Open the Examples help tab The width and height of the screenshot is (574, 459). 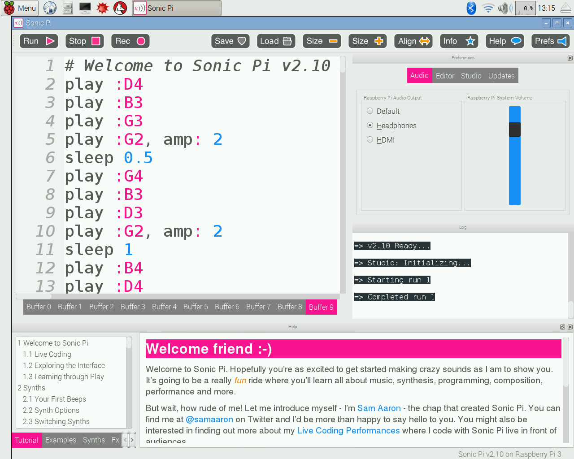click(x=61, y=440)
